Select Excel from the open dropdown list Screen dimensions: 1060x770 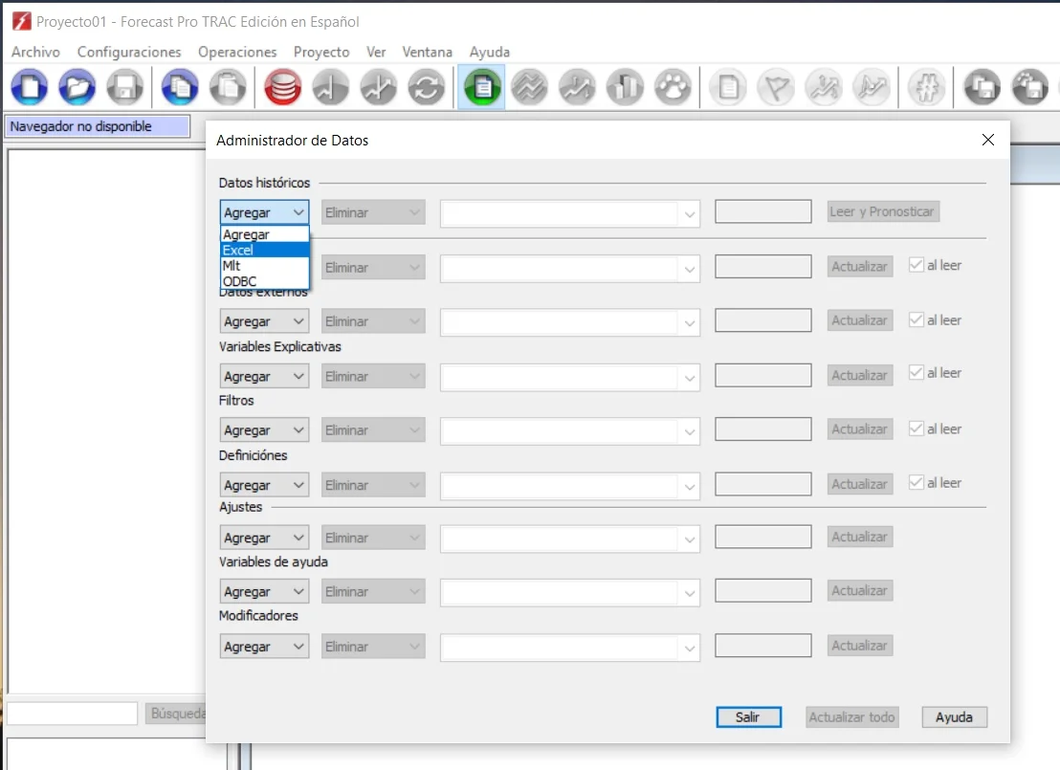[265, 250]
